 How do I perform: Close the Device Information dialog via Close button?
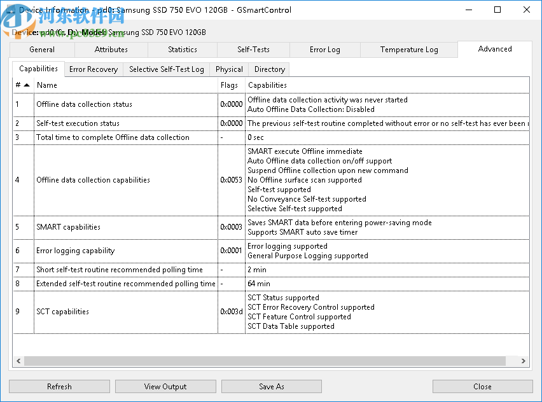[482, 386]
